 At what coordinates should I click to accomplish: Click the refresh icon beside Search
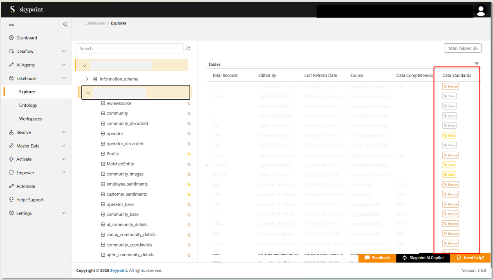pos(188,49)
